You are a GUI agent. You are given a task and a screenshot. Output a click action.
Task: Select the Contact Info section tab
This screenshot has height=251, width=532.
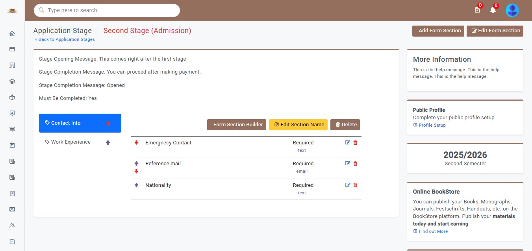[x=66, y=123]
